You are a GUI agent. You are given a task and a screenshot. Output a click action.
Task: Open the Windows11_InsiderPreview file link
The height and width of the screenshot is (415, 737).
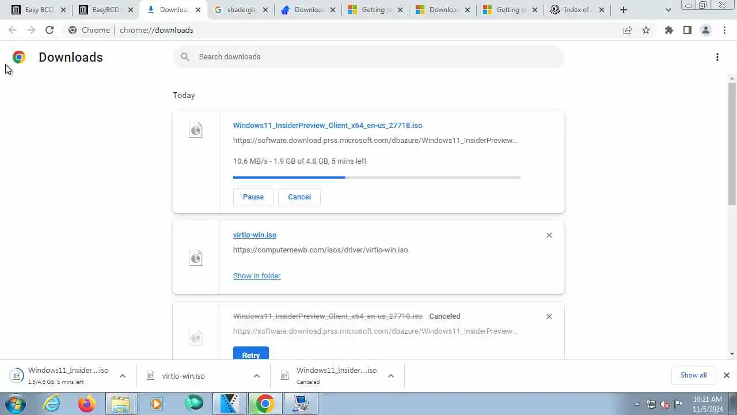pos(328,126)
